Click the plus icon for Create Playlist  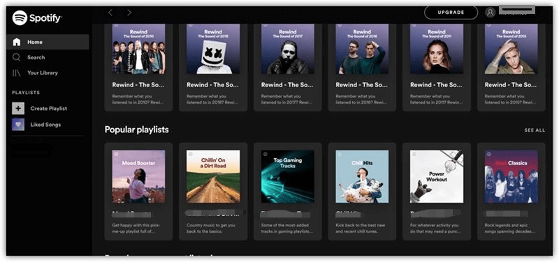(18, 109)
